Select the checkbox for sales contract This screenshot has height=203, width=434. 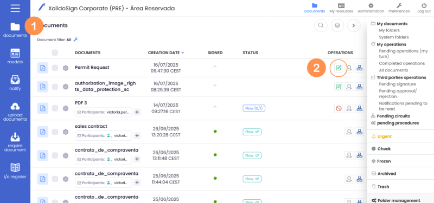[x=55, y=132]
